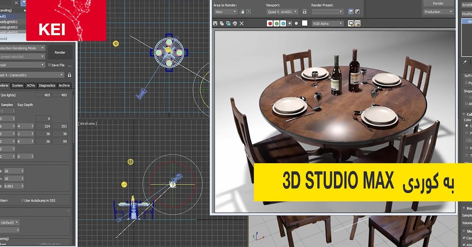Image resolution: width=472 pixels, height=247 pixels.
Task: Clear the rendered frame buffer
Action: pos(242,24)
